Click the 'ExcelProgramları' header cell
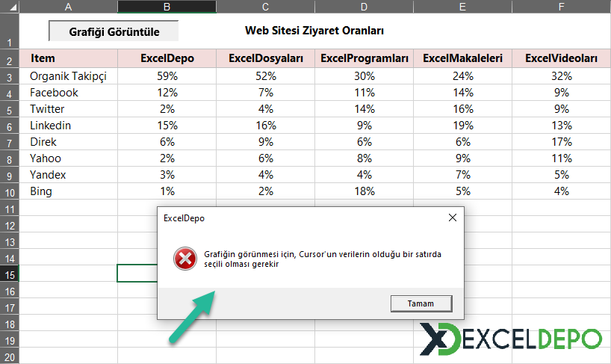The image size is (611, 364). pos(364,58)
